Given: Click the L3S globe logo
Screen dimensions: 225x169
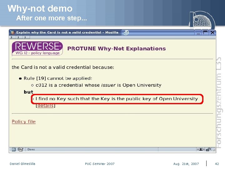Looking at the screenshot, I should [x=202, y=20].
